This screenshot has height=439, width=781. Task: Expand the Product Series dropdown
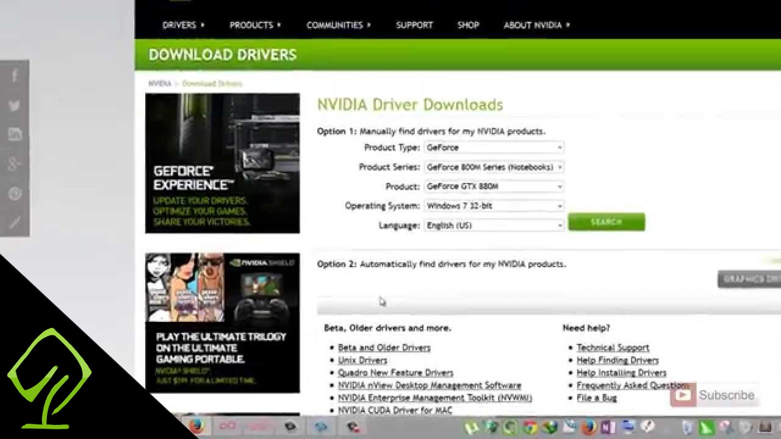click(x=494, y=167)
